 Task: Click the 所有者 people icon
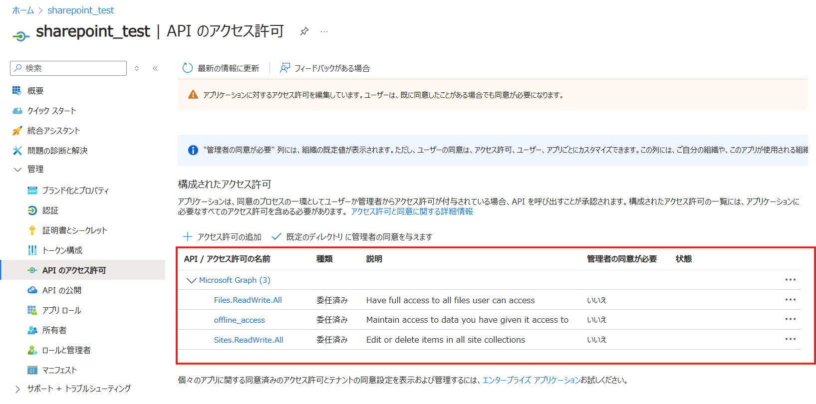tap(32, 330)
